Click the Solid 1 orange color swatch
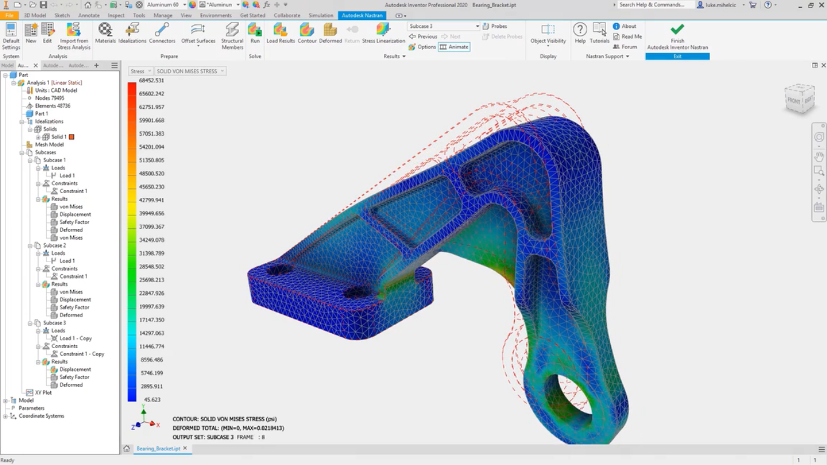 click(x=71, y=137)
